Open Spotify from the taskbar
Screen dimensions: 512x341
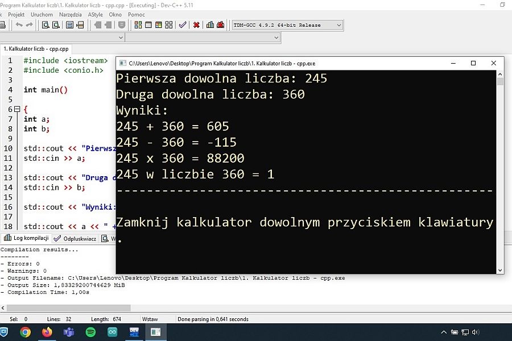[90, 332]
